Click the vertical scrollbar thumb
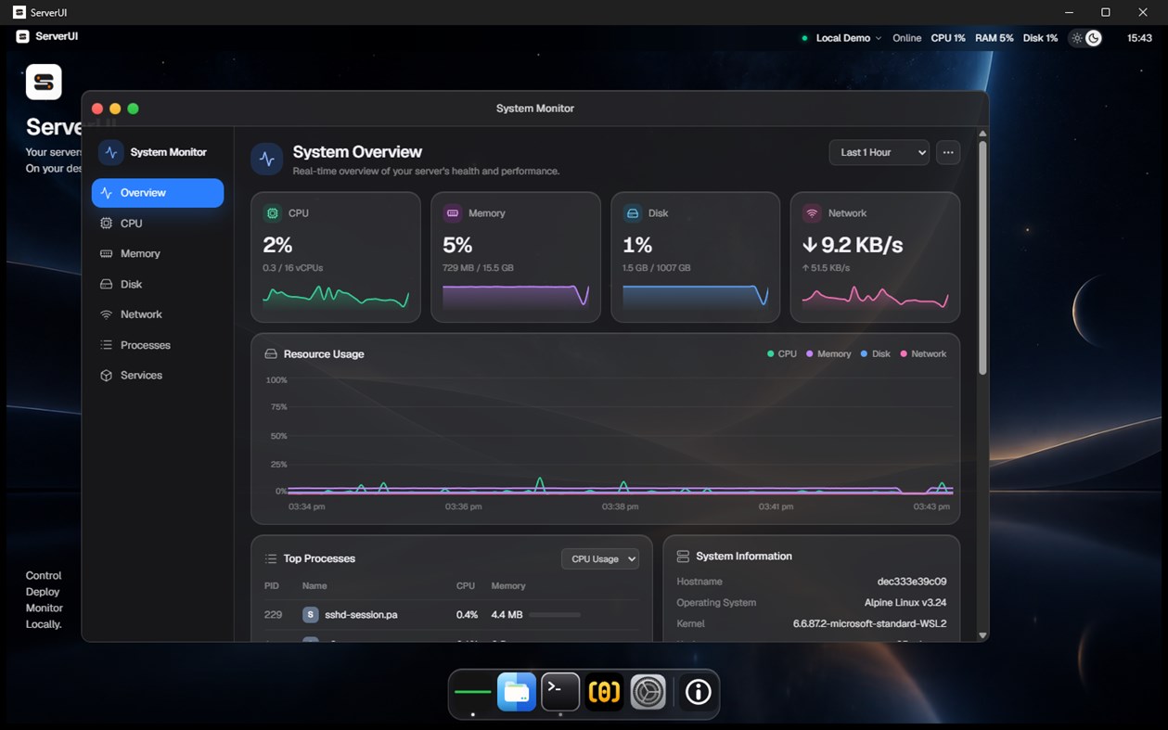Viewport: 1168px width, 730px height. 982,258
